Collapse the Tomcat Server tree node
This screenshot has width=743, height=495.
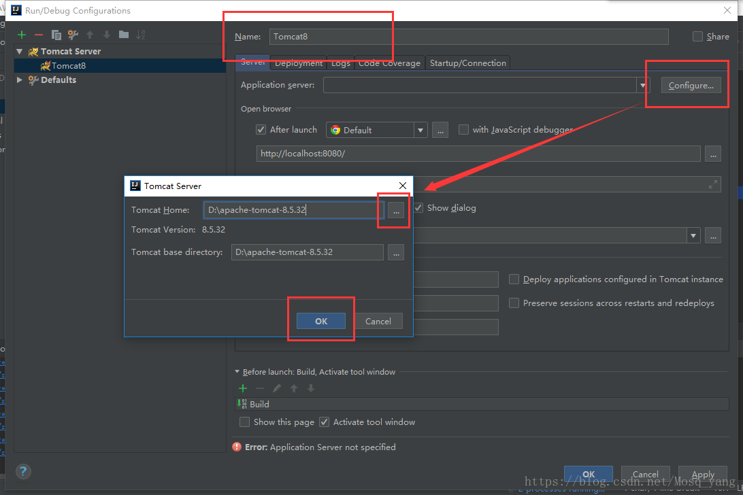20,51
